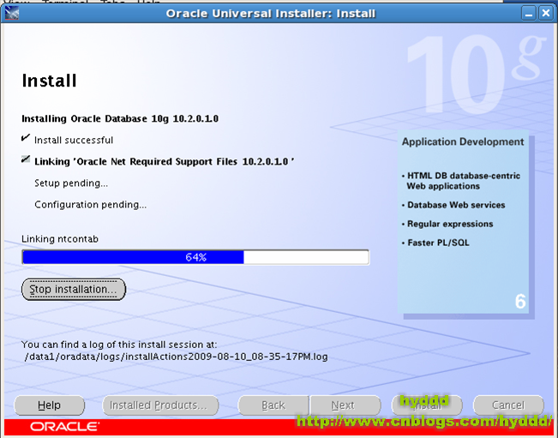Click the 'Configuration pending...' text
This screenshot has height=438, width=558.
[x=90, y=205]
